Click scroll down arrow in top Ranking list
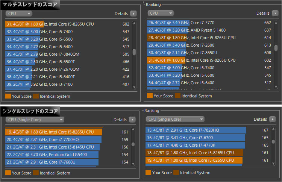Viewport: 282px width, 182px height. tap(276, 87)
